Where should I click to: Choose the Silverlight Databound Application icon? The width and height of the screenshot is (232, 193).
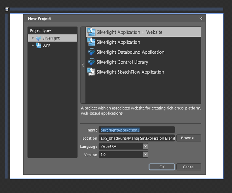pyautogui.click(x=91, y=52)
